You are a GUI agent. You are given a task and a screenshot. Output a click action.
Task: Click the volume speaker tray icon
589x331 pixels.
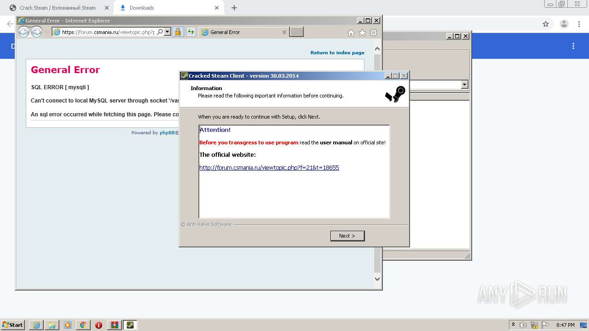pos(523,325)
